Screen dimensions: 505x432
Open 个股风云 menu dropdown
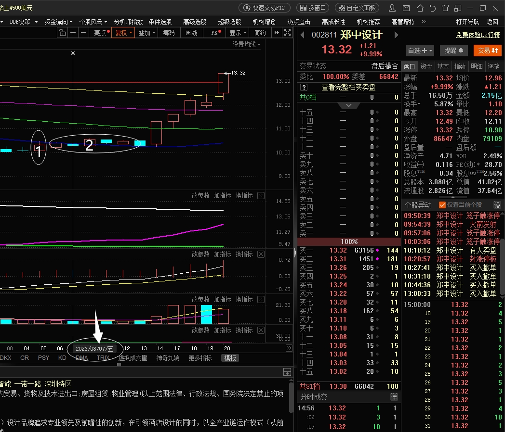[x=93, y=22]
